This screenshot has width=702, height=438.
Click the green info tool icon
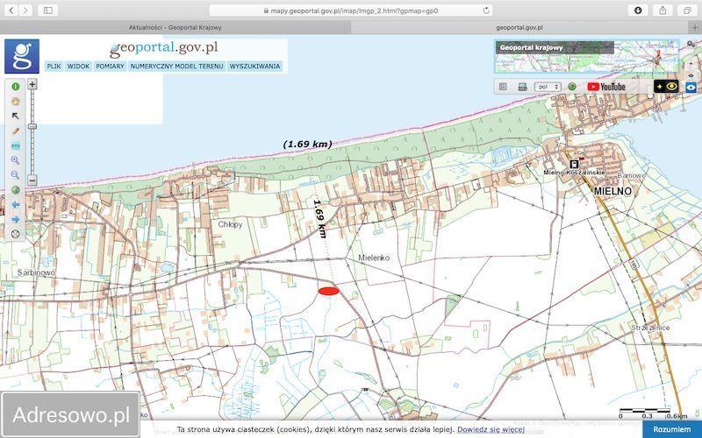[15, 87]
